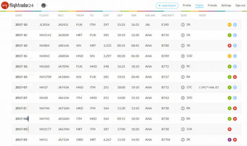Click the green E badge on NH260
Image resolution: width=247 pixels, height=146 pixels.
pyautogui.click(x=229, y=67)
